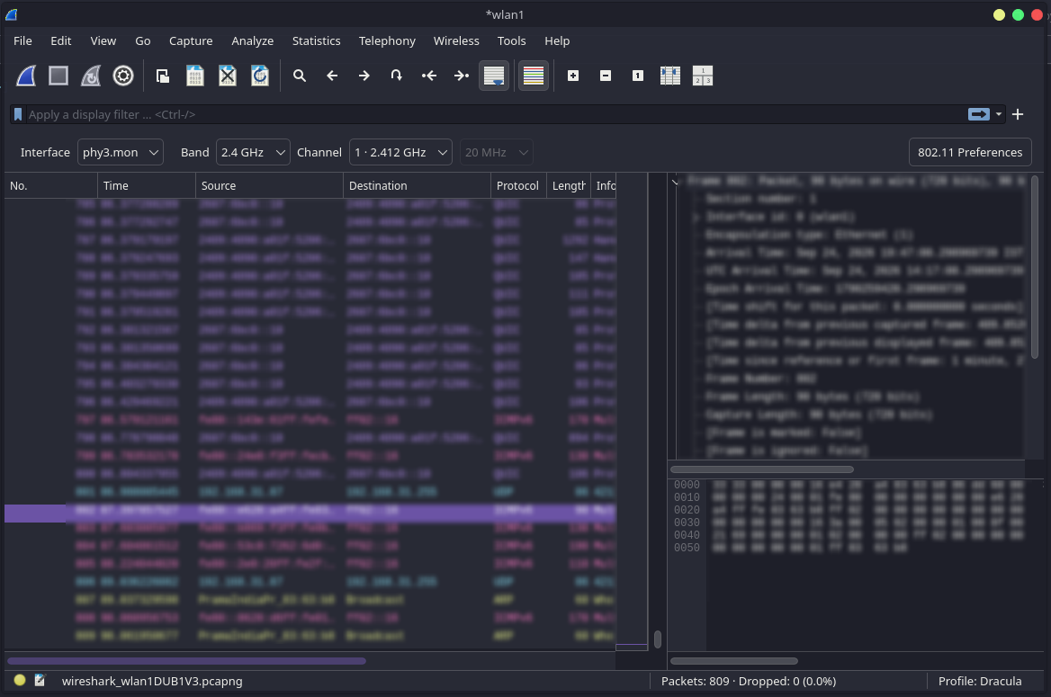Open capture file properties icon in status bar

pos(40,680)
